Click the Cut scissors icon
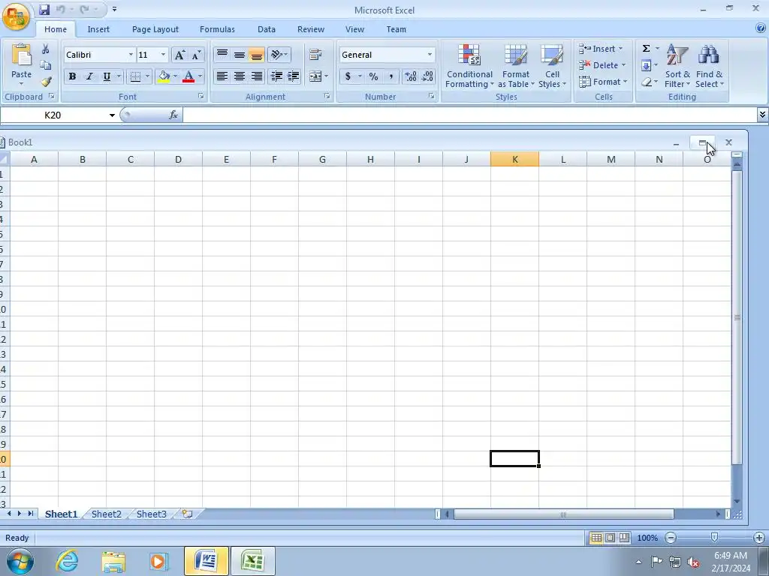The image size is (769, 576). pos(46,49)
